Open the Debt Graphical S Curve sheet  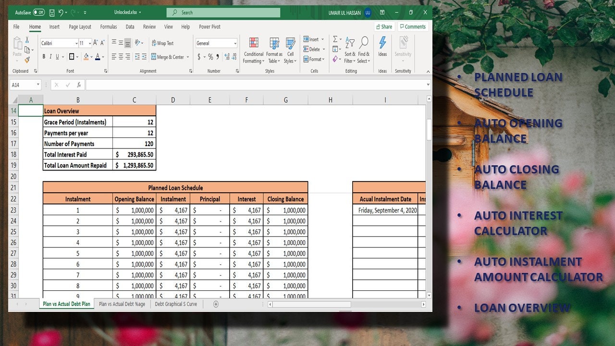[x=176, y=304]
